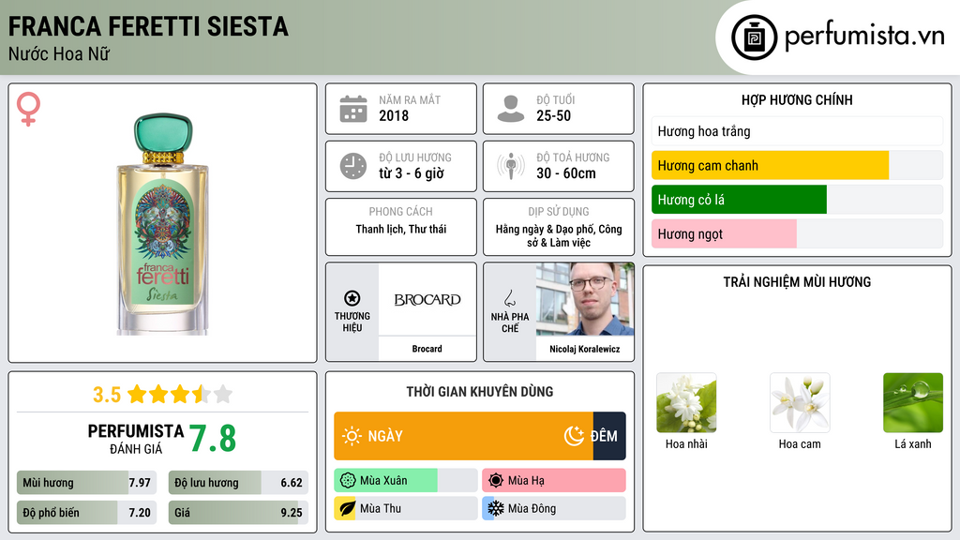Click the Hoa nhài note thumbnail
Image resolution: width=960 pixels, height=540 pixels.
[686, 403]
